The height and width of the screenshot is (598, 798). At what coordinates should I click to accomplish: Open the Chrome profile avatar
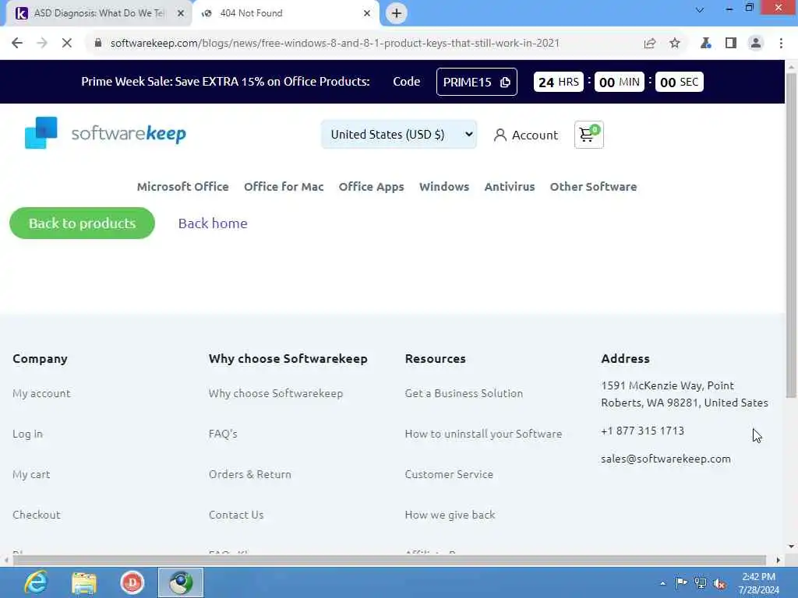tap(756, 44)
